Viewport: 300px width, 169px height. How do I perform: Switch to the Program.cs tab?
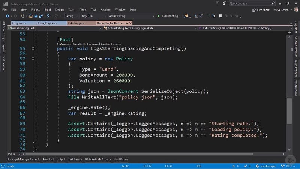(23, 23)
